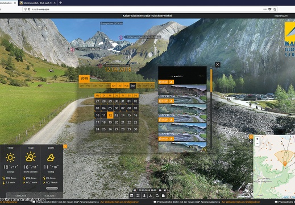Screen dimensions: 295x205
Task: Click the weather provider badge button
Action: pyautogui.click(x=52, y=188)
